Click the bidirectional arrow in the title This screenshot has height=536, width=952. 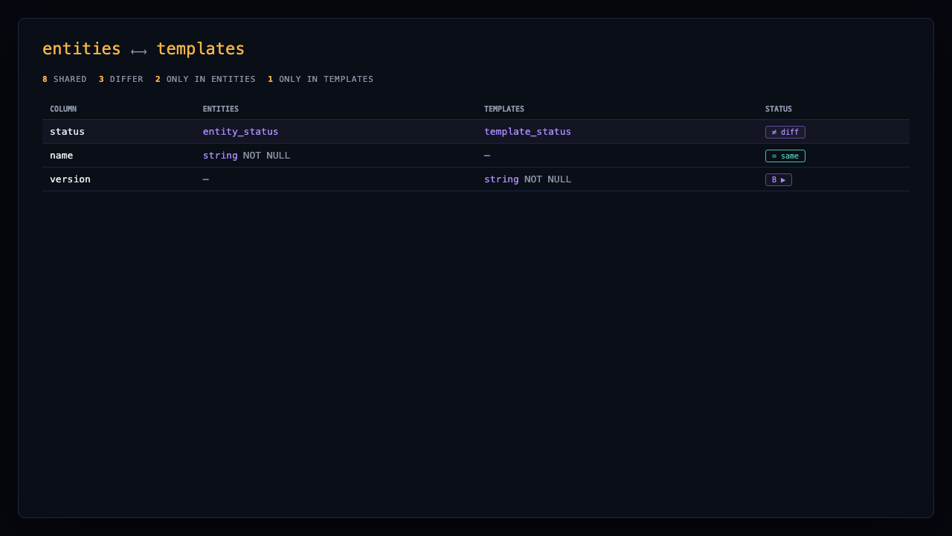[x=138, y=51]
